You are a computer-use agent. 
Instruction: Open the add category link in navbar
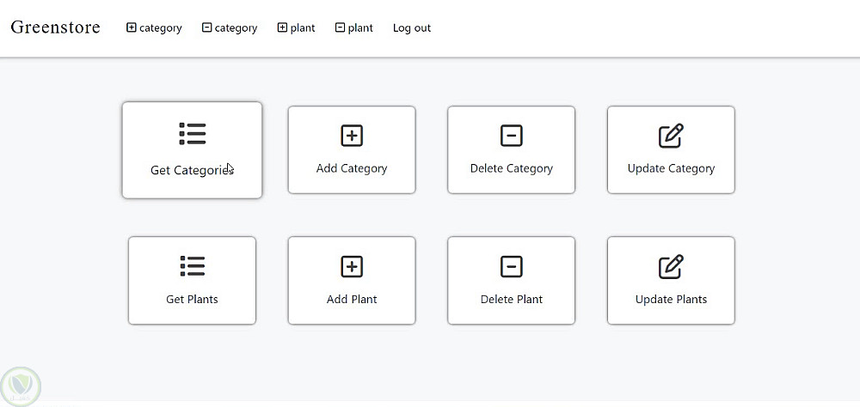154,27
